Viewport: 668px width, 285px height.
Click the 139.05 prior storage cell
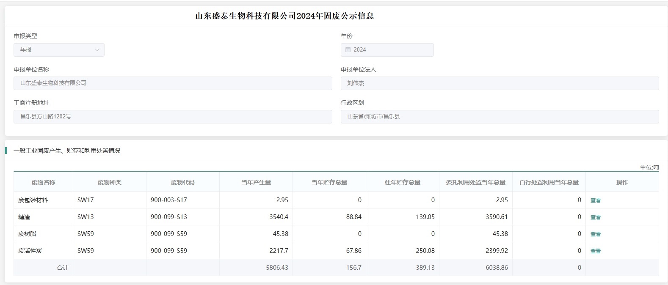tap(403, 217)
